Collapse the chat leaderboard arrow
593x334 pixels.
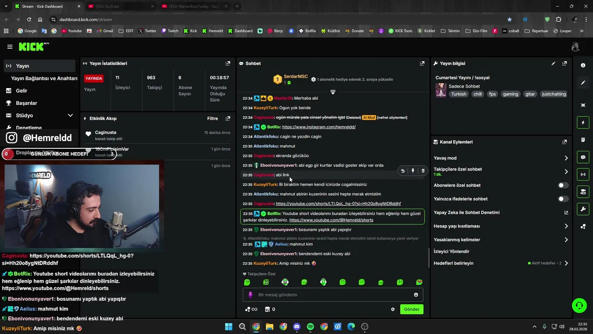click(x=333, y=92)
